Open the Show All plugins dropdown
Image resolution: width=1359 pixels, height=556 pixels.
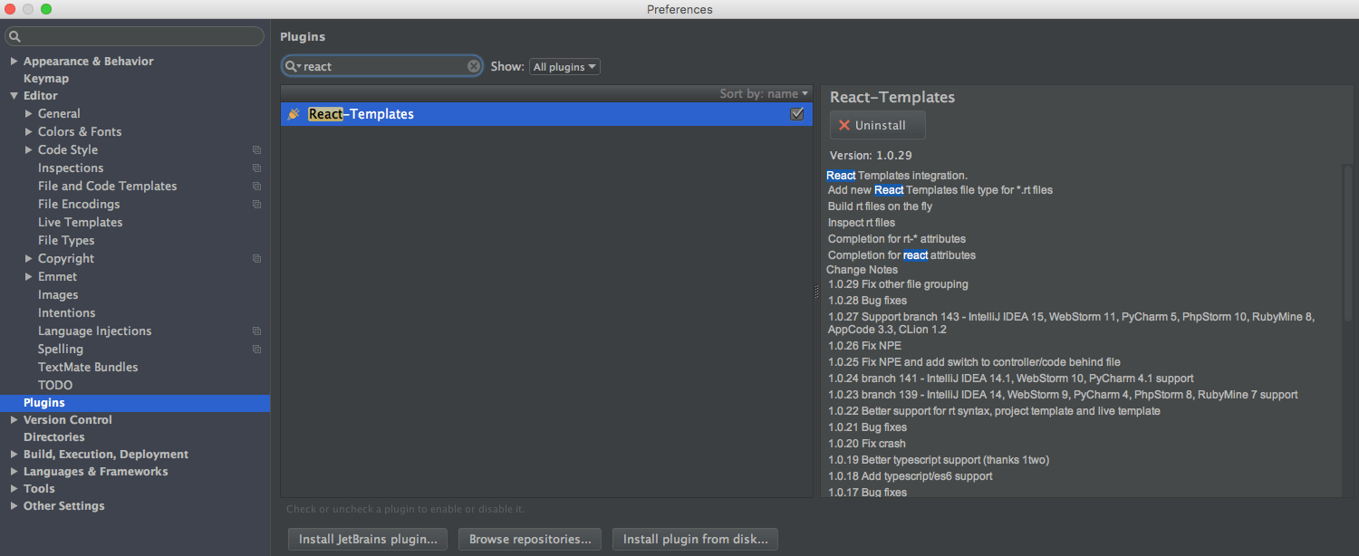(x=564, y=67)
